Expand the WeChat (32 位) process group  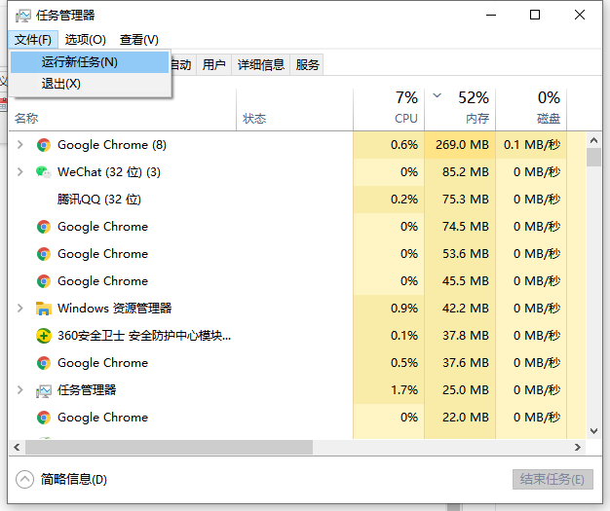[20, 172]
